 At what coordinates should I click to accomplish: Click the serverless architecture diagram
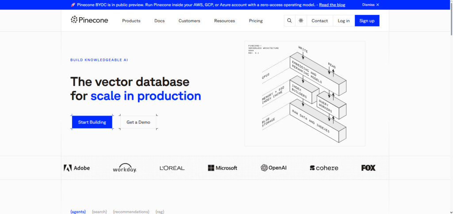[x=305, y=93]
